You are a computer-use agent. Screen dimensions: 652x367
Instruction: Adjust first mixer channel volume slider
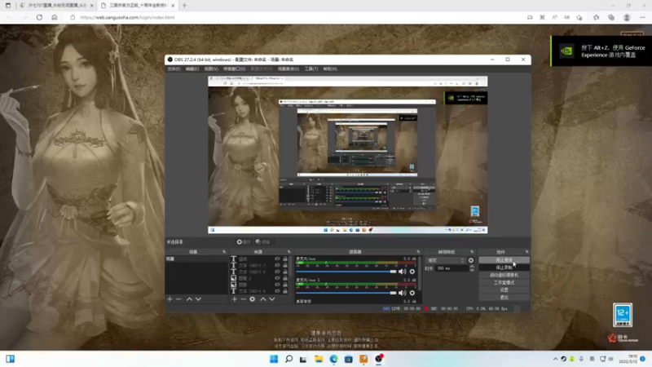tap(346, 272)
